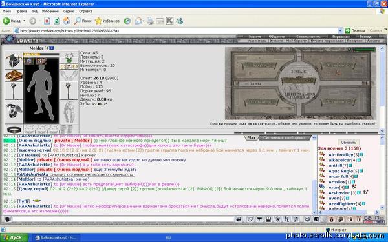Click the music note icon in chat toolbar

[296, 219]
